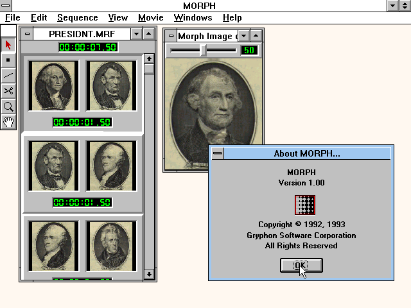Viewport: 411px width, 308px height.
Task: Click the PRESIDNT.MRF scroll down arrow
Action: [x=149, y=274]
